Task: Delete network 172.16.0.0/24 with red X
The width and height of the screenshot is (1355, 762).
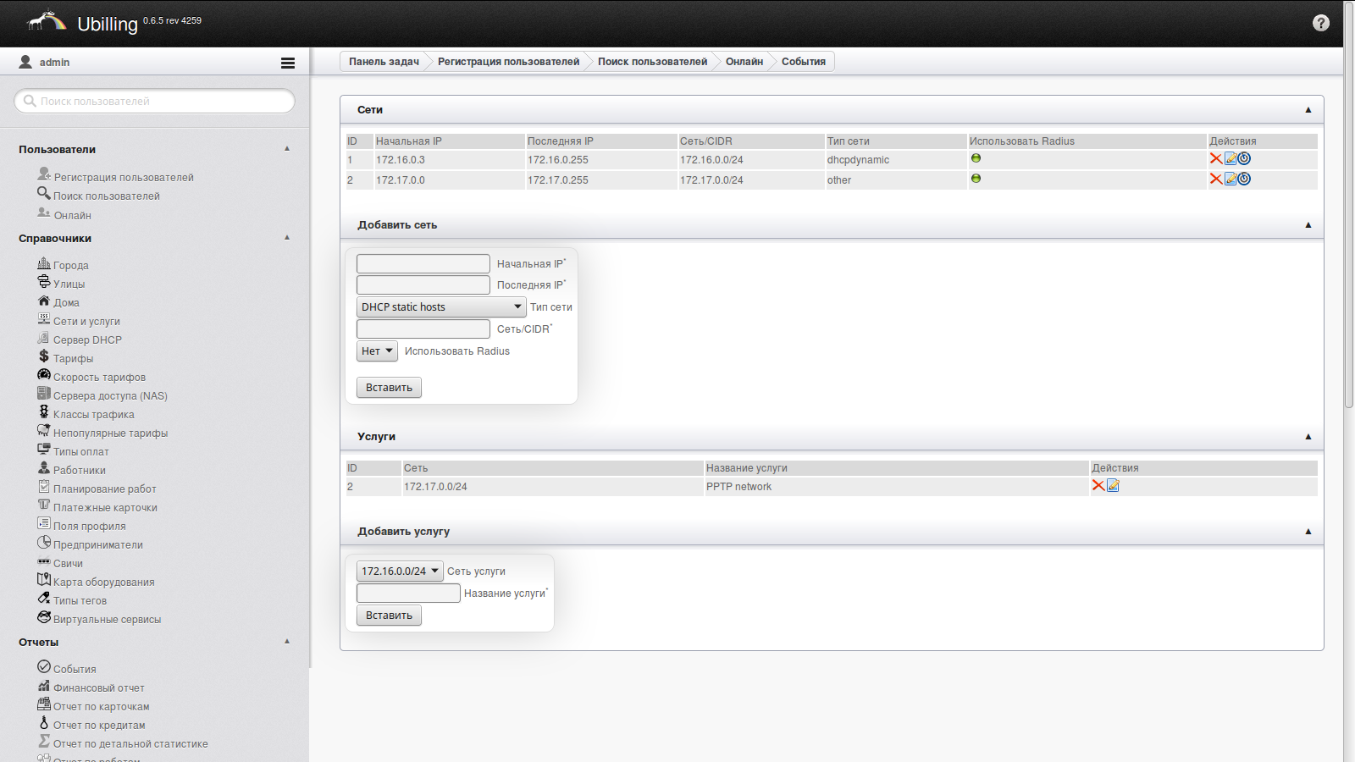Action: click(x=1215, y=159)
